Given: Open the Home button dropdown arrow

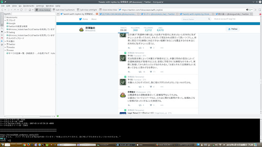Looking at the screenshot, I should pyautogui.click(x=33, y=10).
